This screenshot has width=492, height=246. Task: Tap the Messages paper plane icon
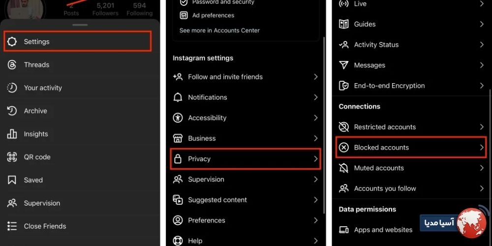click(344, 65)
